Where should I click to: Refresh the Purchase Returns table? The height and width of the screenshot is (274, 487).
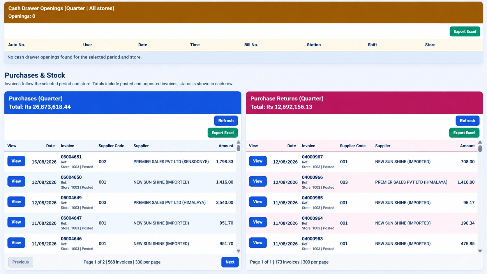coord(467,121)
